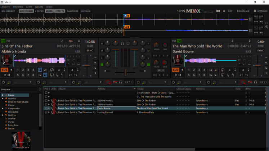Expand Histórico tree node
The width and height of the screenshot is (269, 151).
coord(3,115)
